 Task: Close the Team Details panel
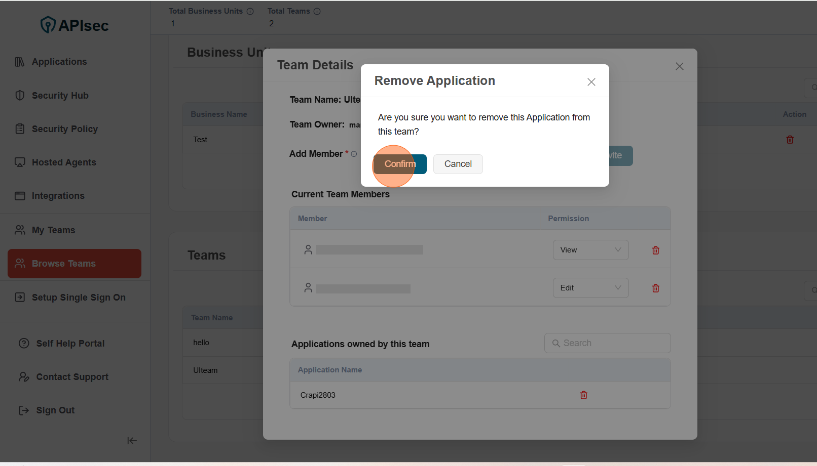(679, 66)
